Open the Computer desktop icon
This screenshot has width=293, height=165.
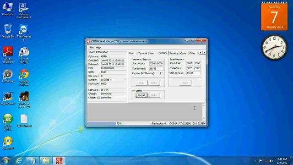coord(8,9)
